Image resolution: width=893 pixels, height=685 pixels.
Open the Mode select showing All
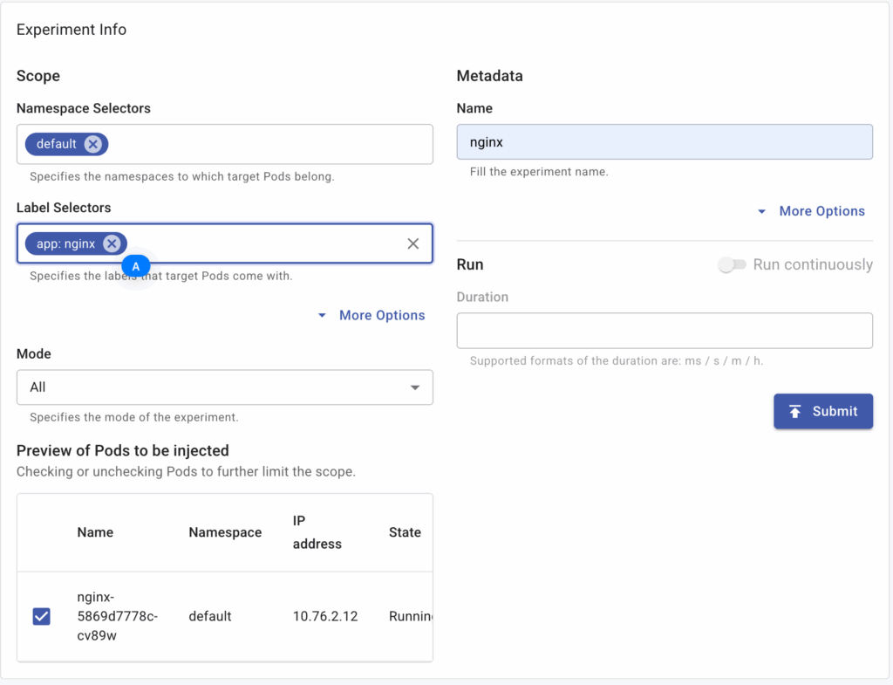225,387
